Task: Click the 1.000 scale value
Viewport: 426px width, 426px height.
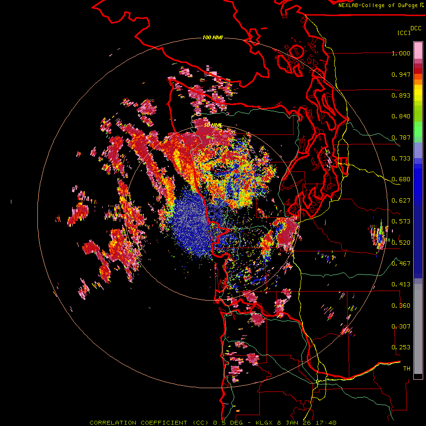Action: (401, 53)
